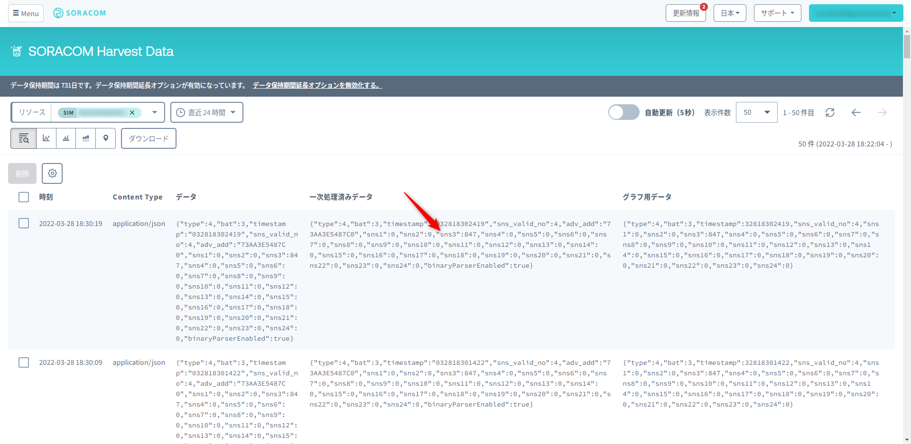
Task: Expand the サポート dropdown
Action: tap(777, 13)
